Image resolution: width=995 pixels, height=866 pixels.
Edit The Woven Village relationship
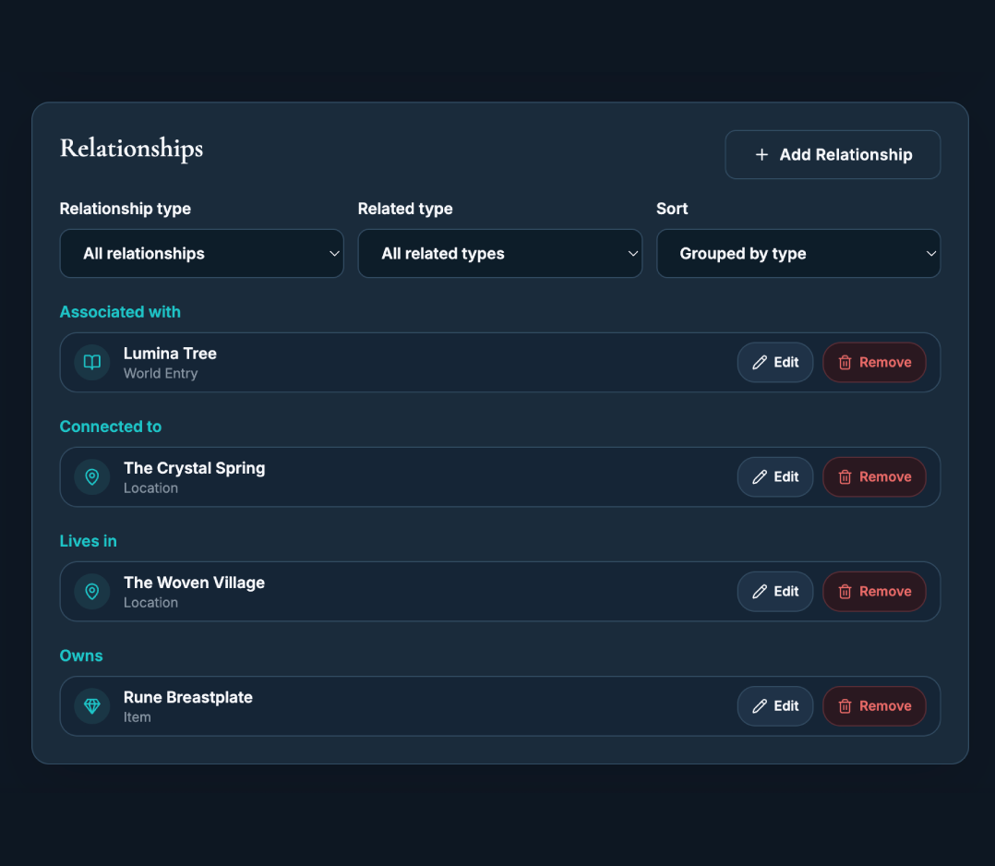[x=774, y=592]
